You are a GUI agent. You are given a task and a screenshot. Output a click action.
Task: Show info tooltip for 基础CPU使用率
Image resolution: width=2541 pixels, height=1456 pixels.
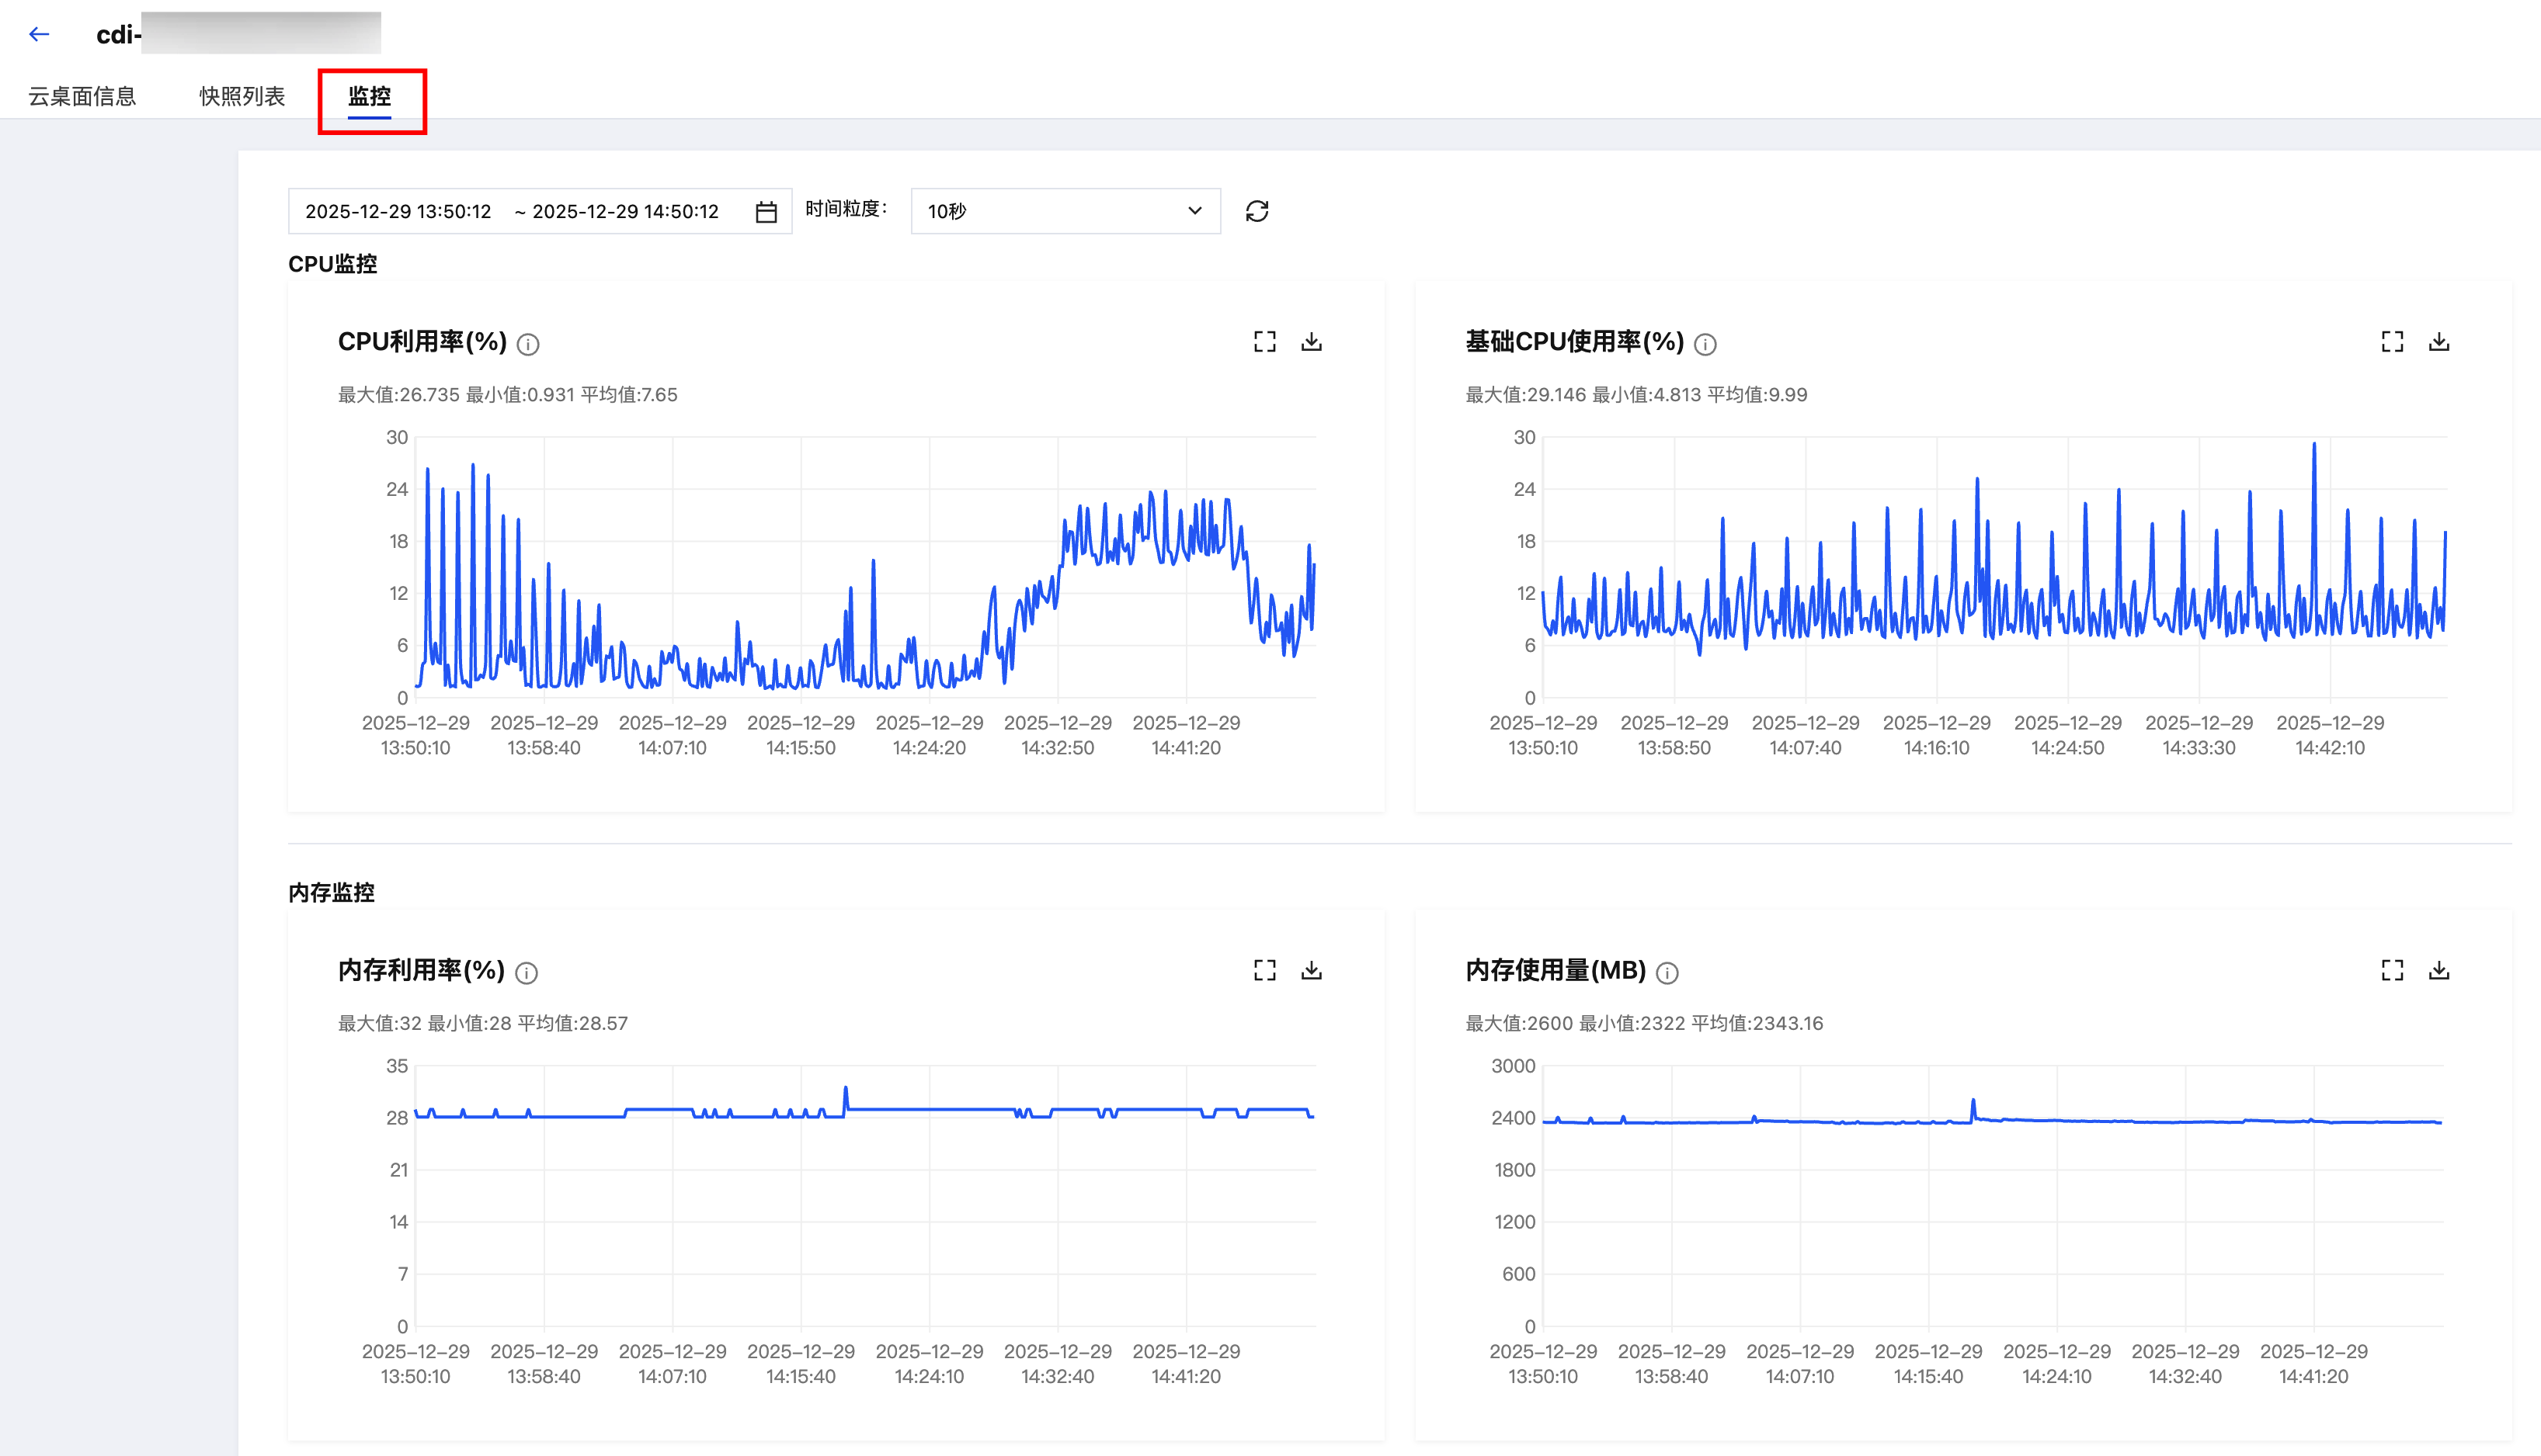click(1705, 344)
